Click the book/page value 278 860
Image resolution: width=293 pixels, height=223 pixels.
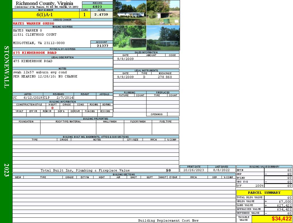(165, 77)
